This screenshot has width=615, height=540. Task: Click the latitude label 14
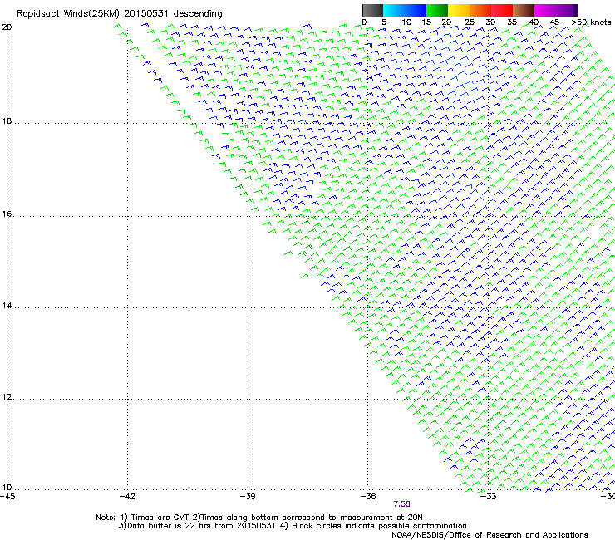coord(7,306)
